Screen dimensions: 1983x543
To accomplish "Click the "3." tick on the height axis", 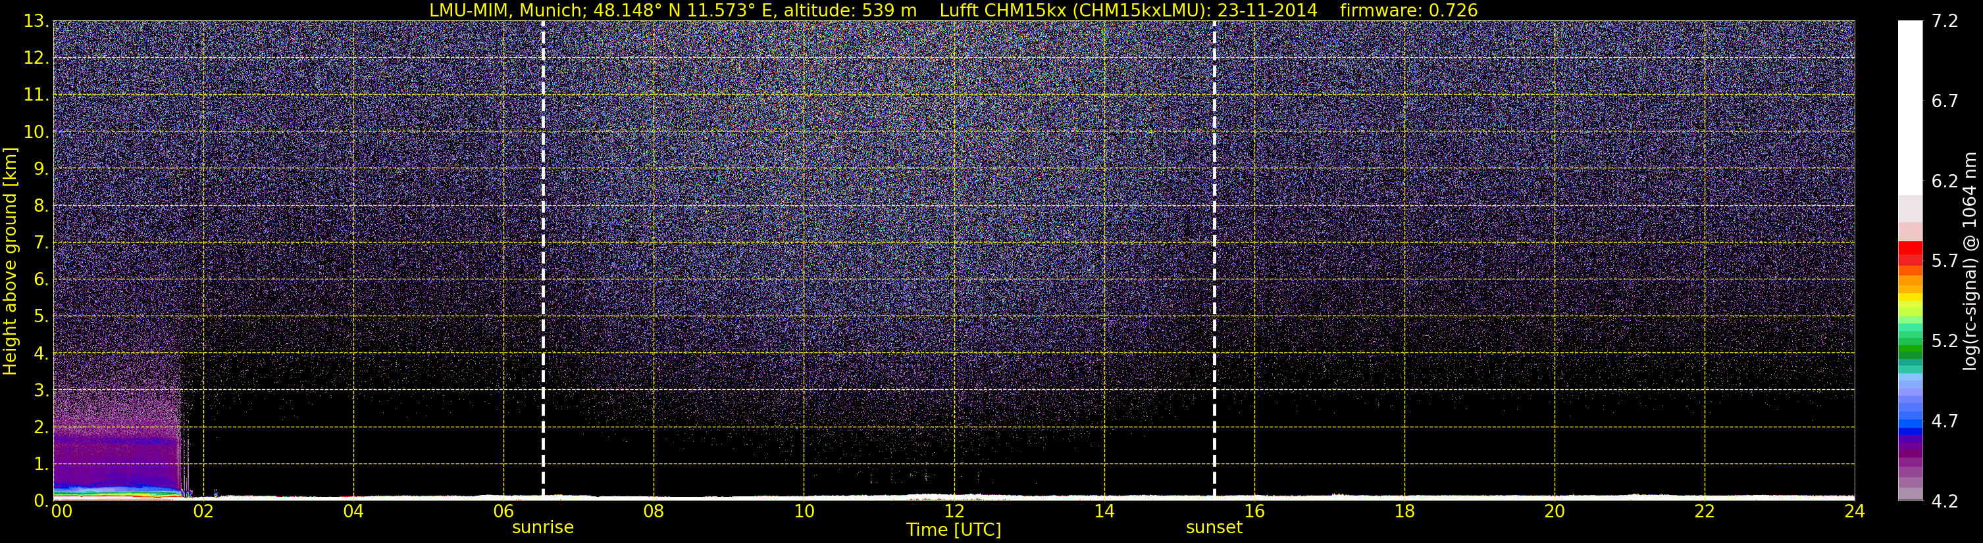I will tap(41, 390).
